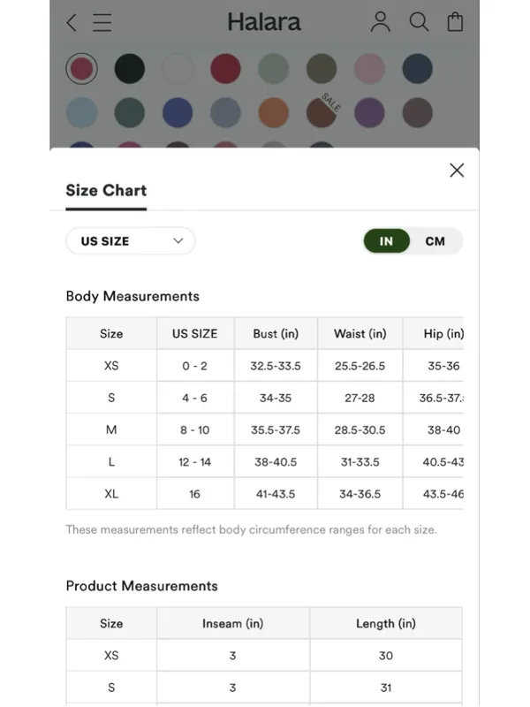Click the Waist (in) column header

(360, 334)
